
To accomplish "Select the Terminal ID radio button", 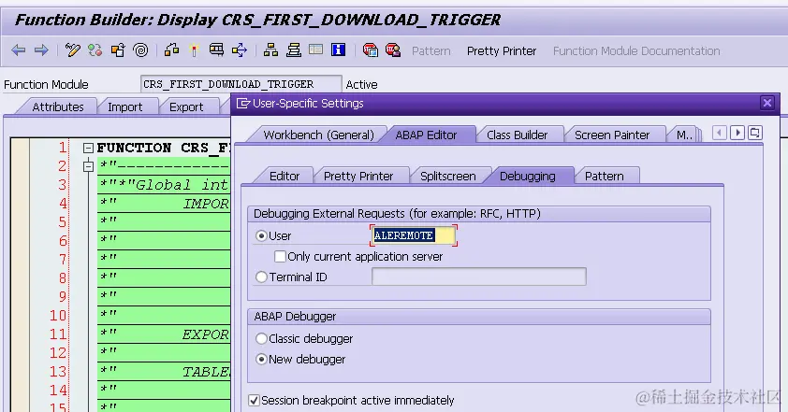I will [261, 277].
